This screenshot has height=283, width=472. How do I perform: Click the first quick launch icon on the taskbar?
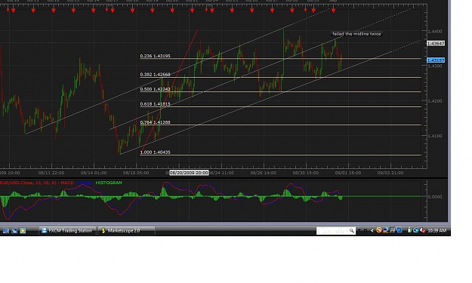click(x=6, y=231)
